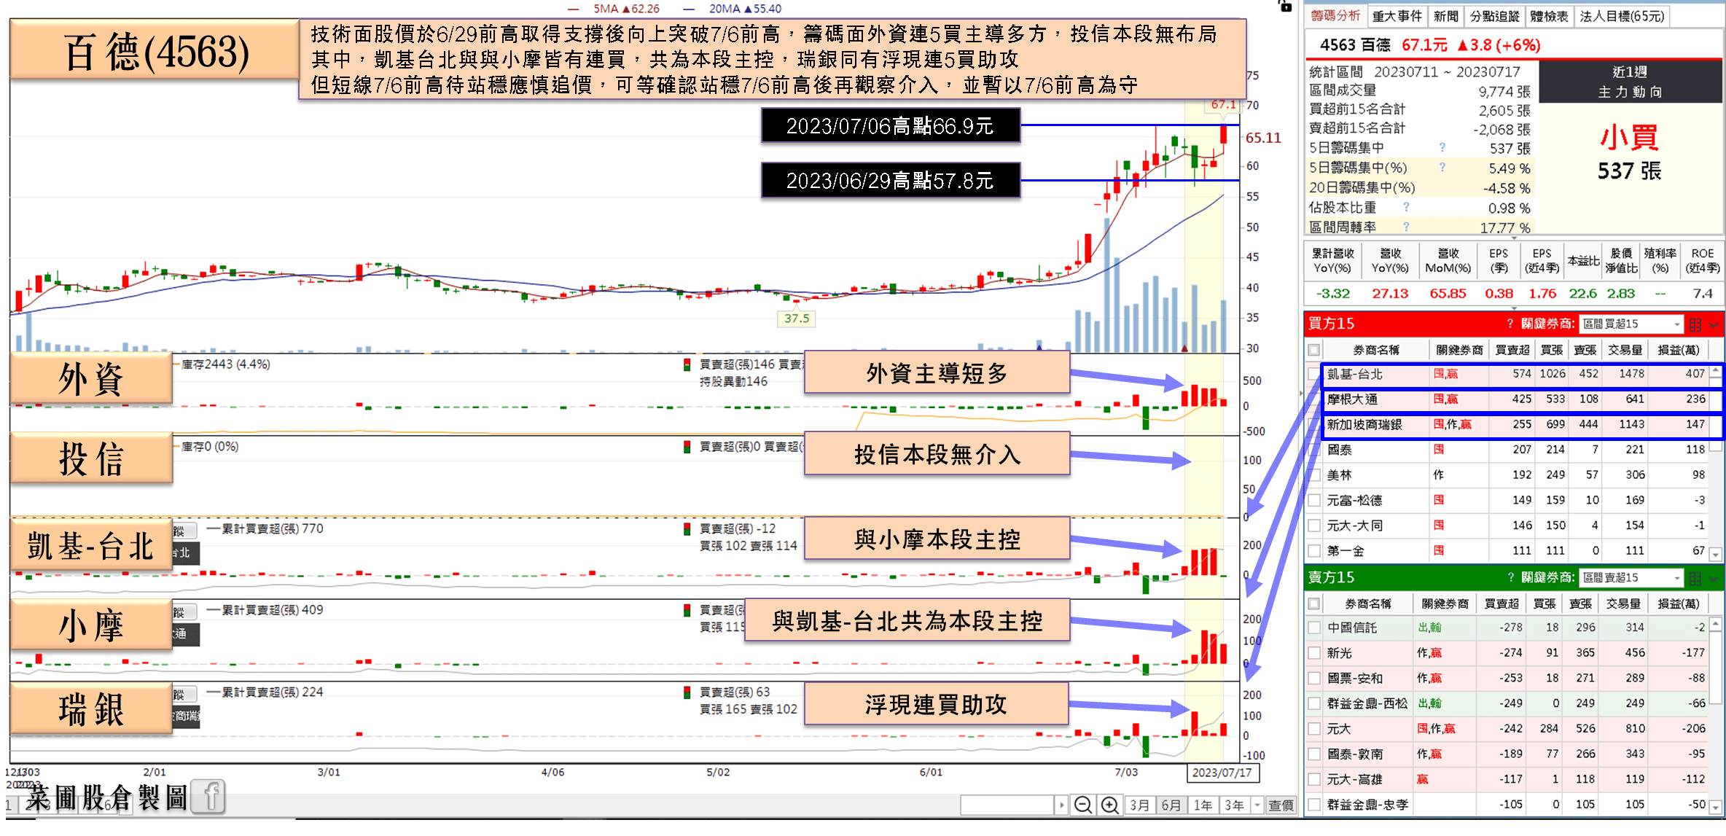Select the 元大-高雄 row in sellers list
Viewport: 1726px width, 836px height.
point(1507,779)
